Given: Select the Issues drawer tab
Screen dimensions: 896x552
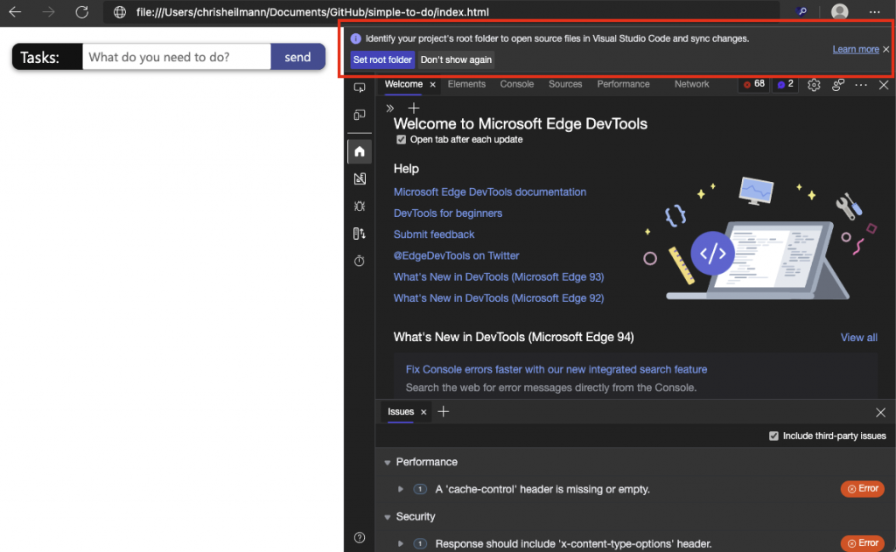Looking at the screenshot, I should 401,411.
